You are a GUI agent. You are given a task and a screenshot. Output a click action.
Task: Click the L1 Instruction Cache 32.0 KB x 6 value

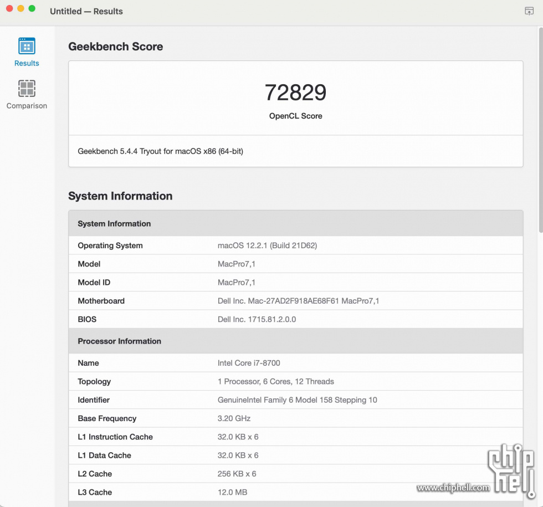tap(238, 437)
